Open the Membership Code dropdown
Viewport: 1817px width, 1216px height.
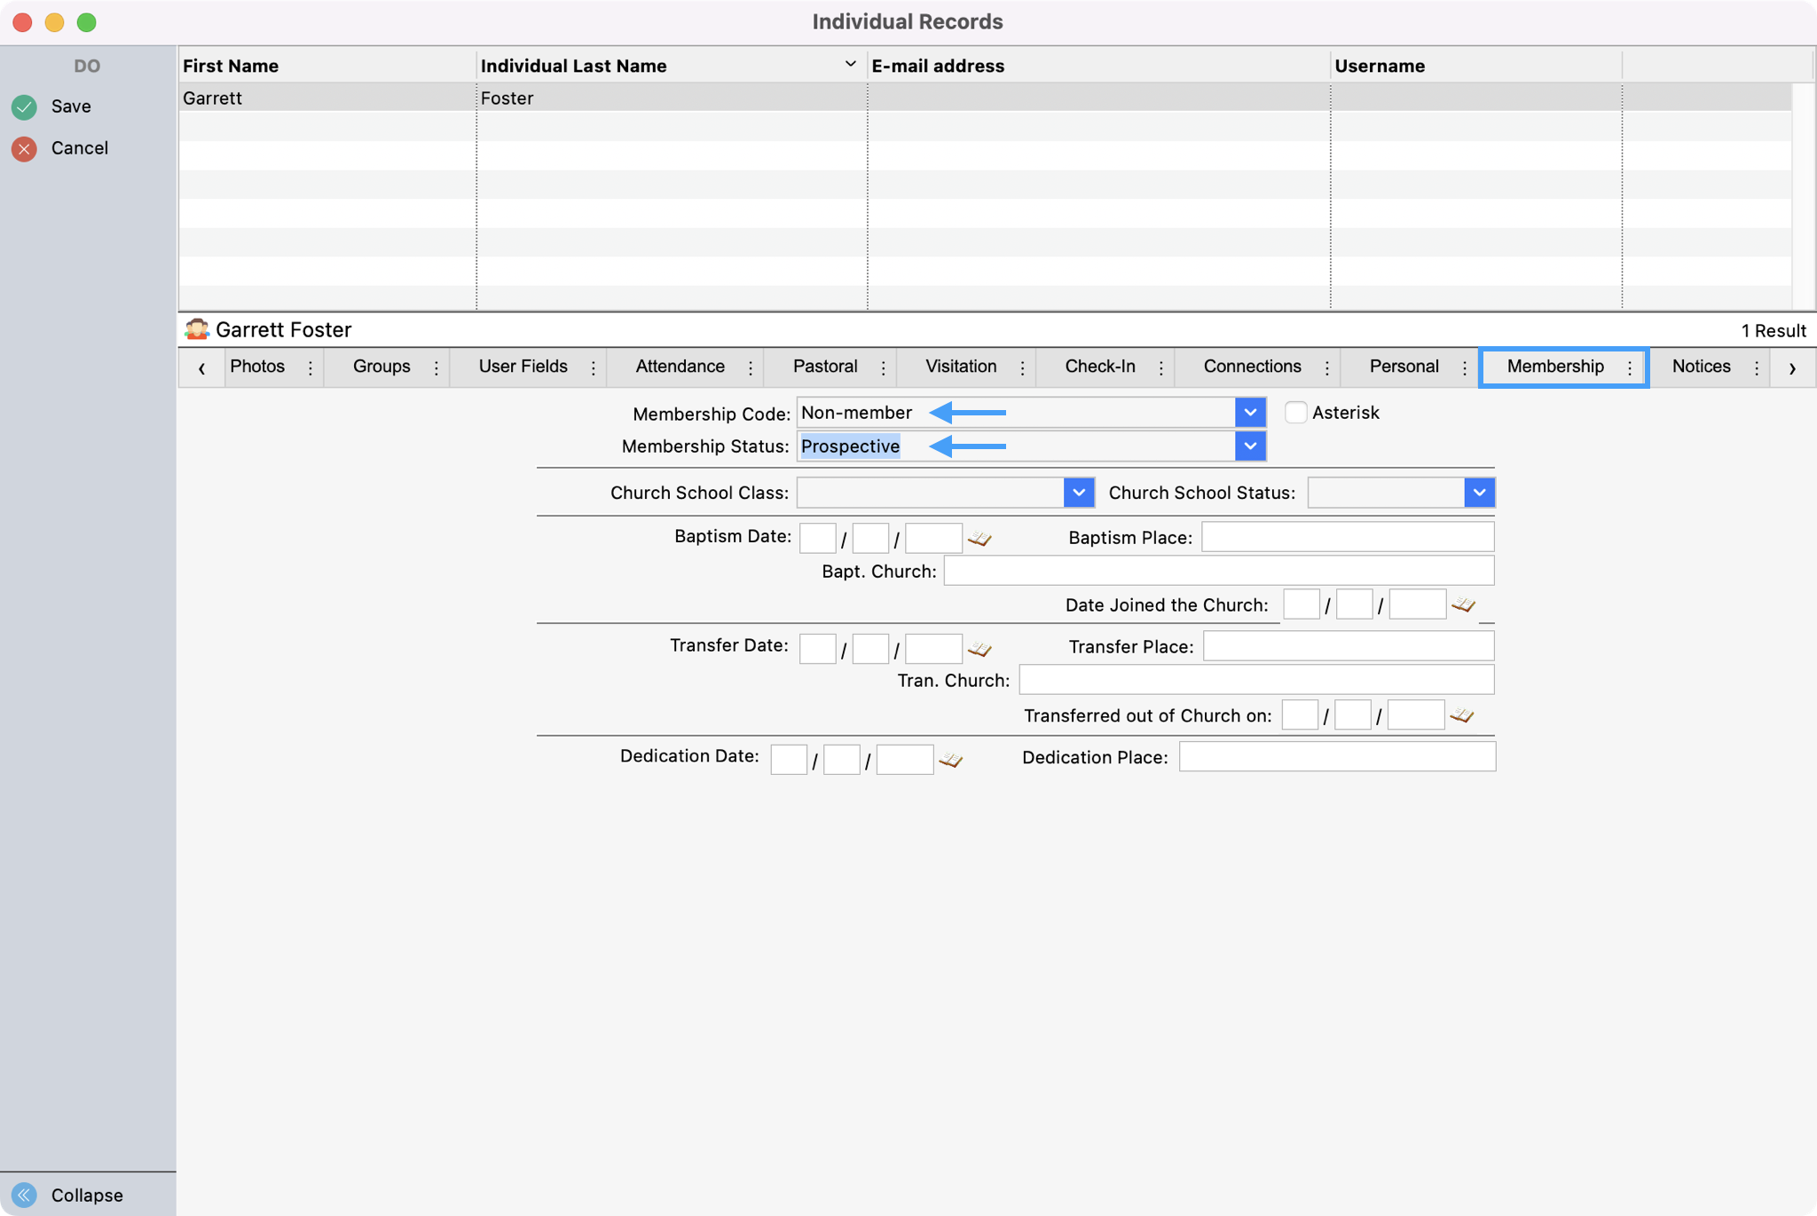(x=1249, y=412)
